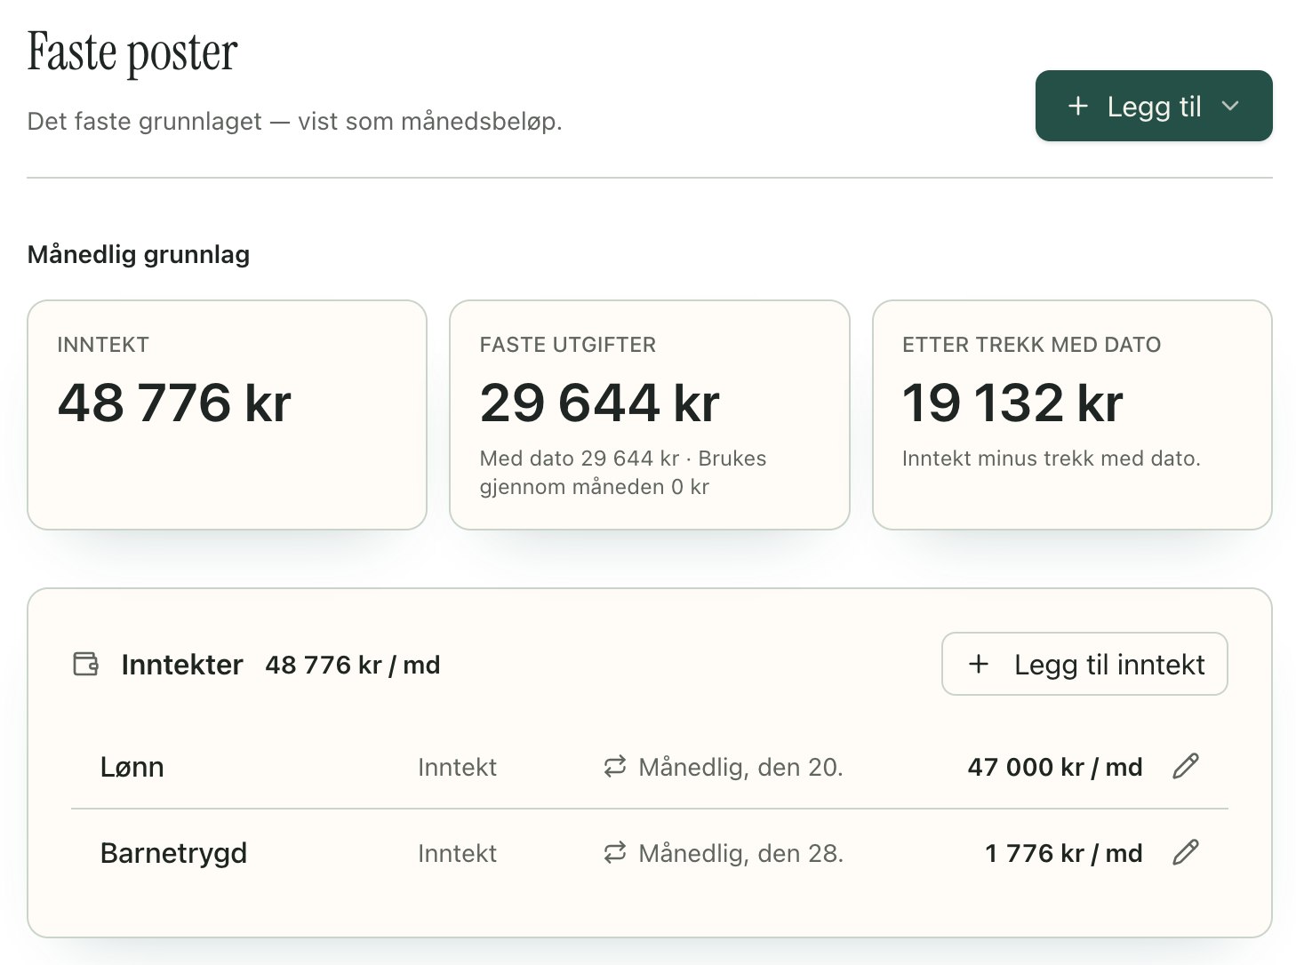Image resolution: width=1296 pixels, height=965 pixels.
Task: Click Månedlig, den 20. schedule label
Action: (x=740, y=767)
